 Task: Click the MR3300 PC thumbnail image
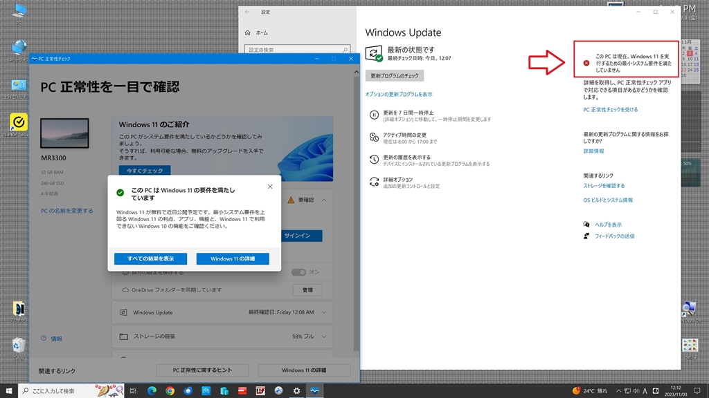[x=64, y=133]
